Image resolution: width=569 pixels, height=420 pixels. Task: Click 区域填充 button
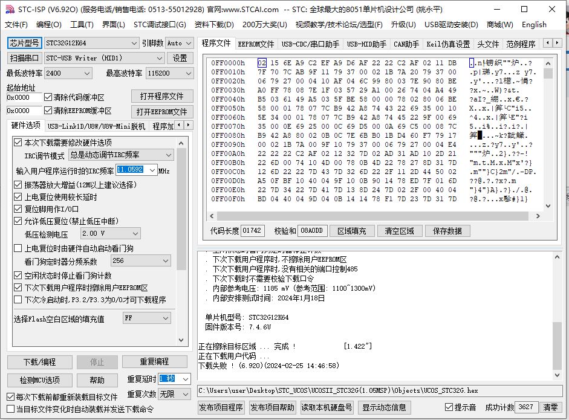pyautogui.click(x=352, y=231)
